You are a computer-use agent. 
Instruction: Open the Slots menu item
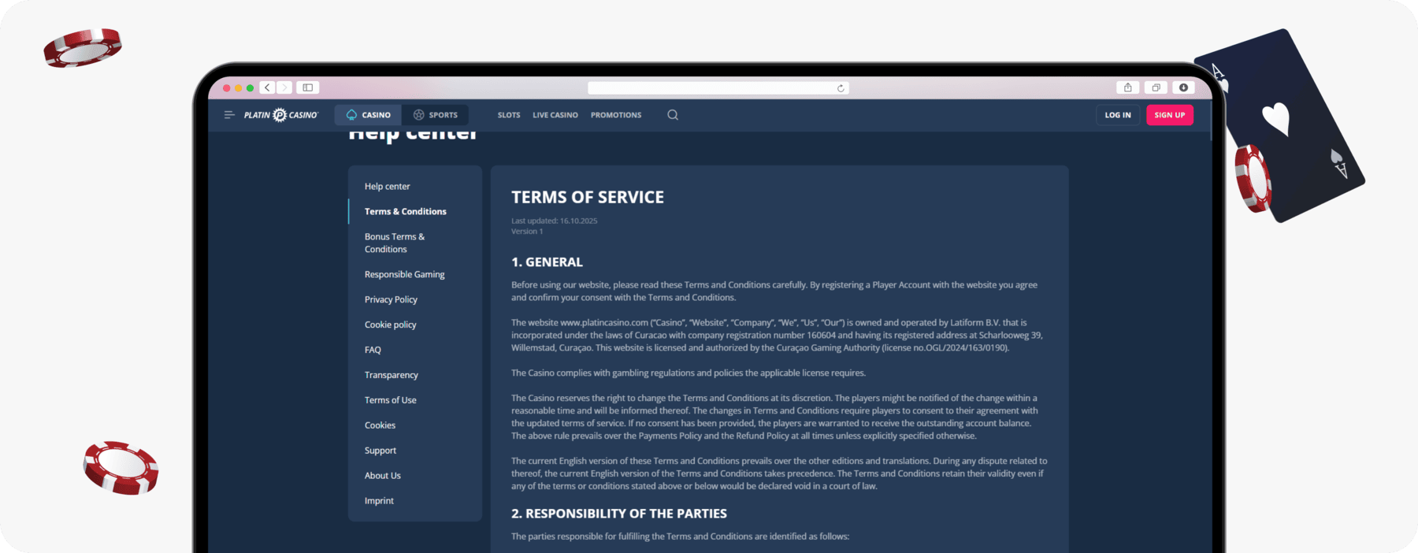click(x=509, y=115)
